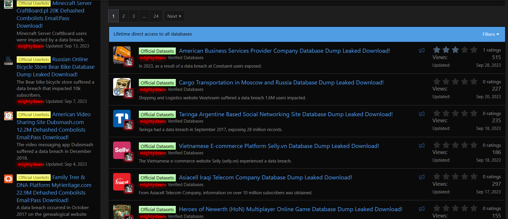
Task: Click megaphone icon on Heroes of Newerth row
Action: click(x=422, y=209)
